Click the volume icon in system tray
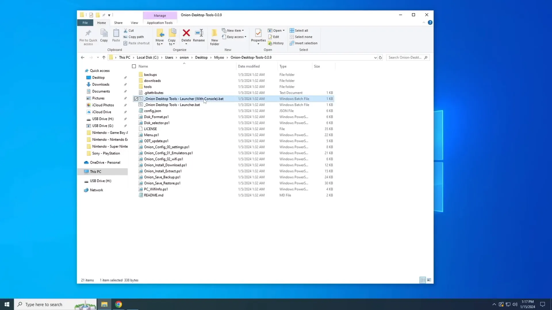The image size is (552, 310). click(515, 304)
